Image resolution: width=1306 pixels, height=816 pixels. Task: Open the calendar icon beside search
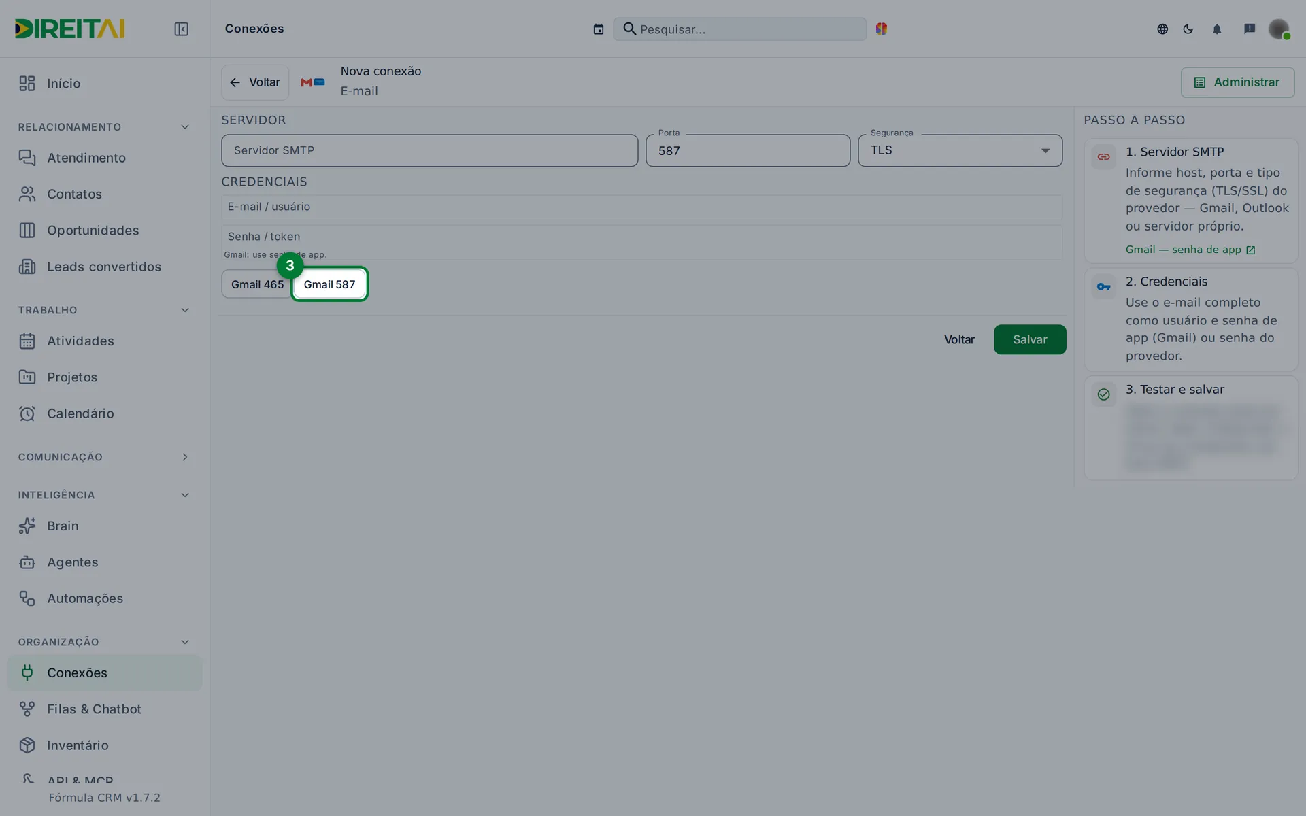(598, 29)
